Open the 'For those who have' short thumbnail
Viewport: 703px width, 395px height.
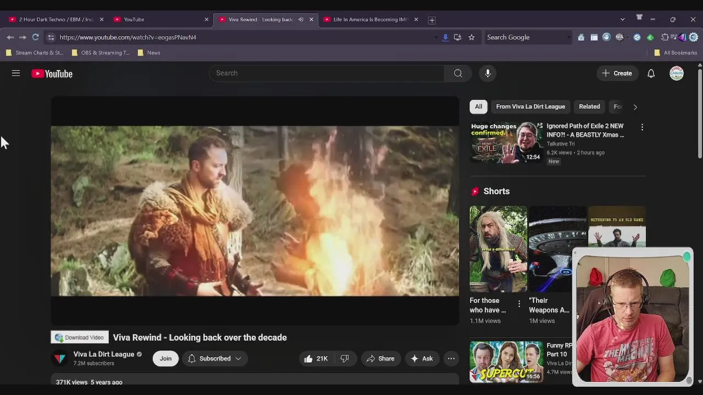coord(498,249)
